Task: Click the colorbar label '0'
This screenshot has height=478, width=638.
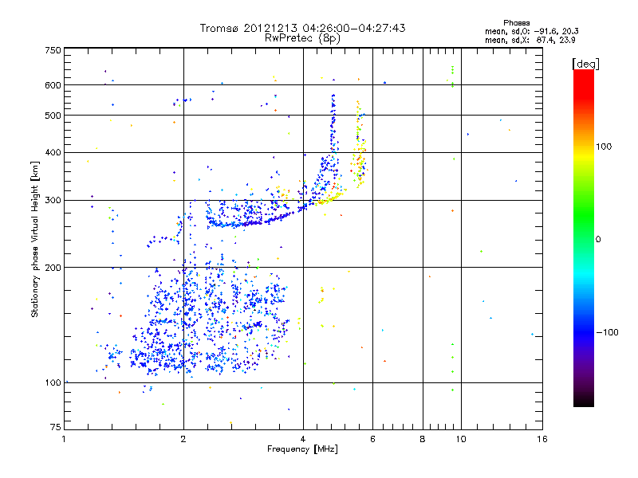Action: tap(598, 240)
